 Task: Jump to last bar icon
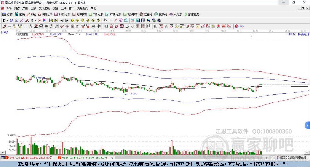pos(56,20)
